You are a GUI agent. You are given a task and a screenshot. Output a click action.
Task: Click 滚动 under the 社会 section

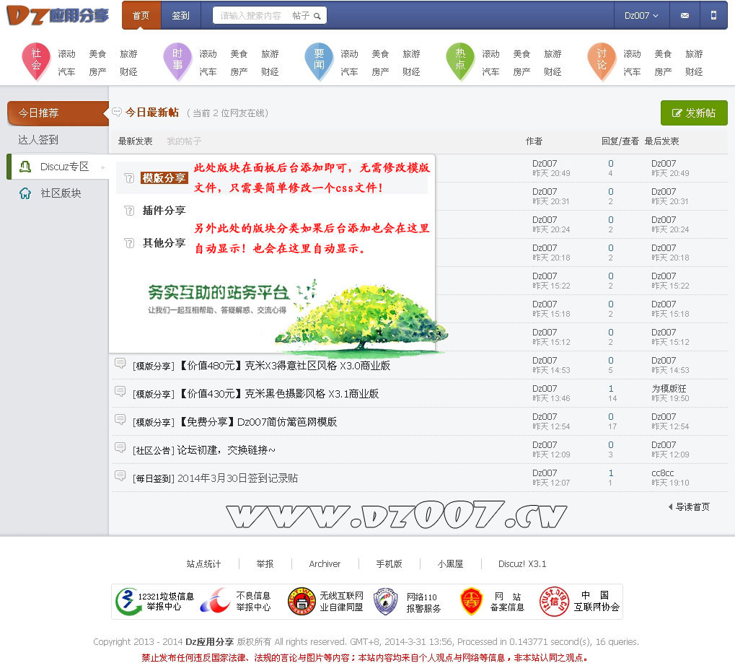[x=66, y=54]
